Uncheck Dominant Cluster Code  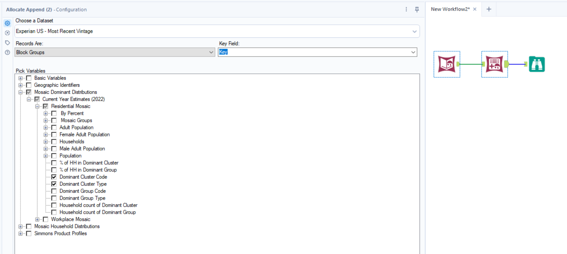coord(54,177)
